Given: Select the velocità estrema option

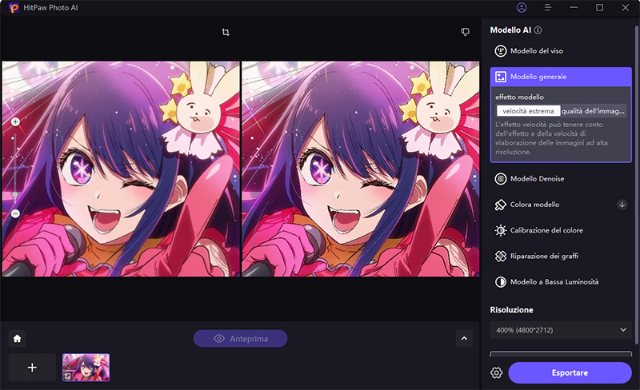Looking at the screenshot, I should (528, 111).
